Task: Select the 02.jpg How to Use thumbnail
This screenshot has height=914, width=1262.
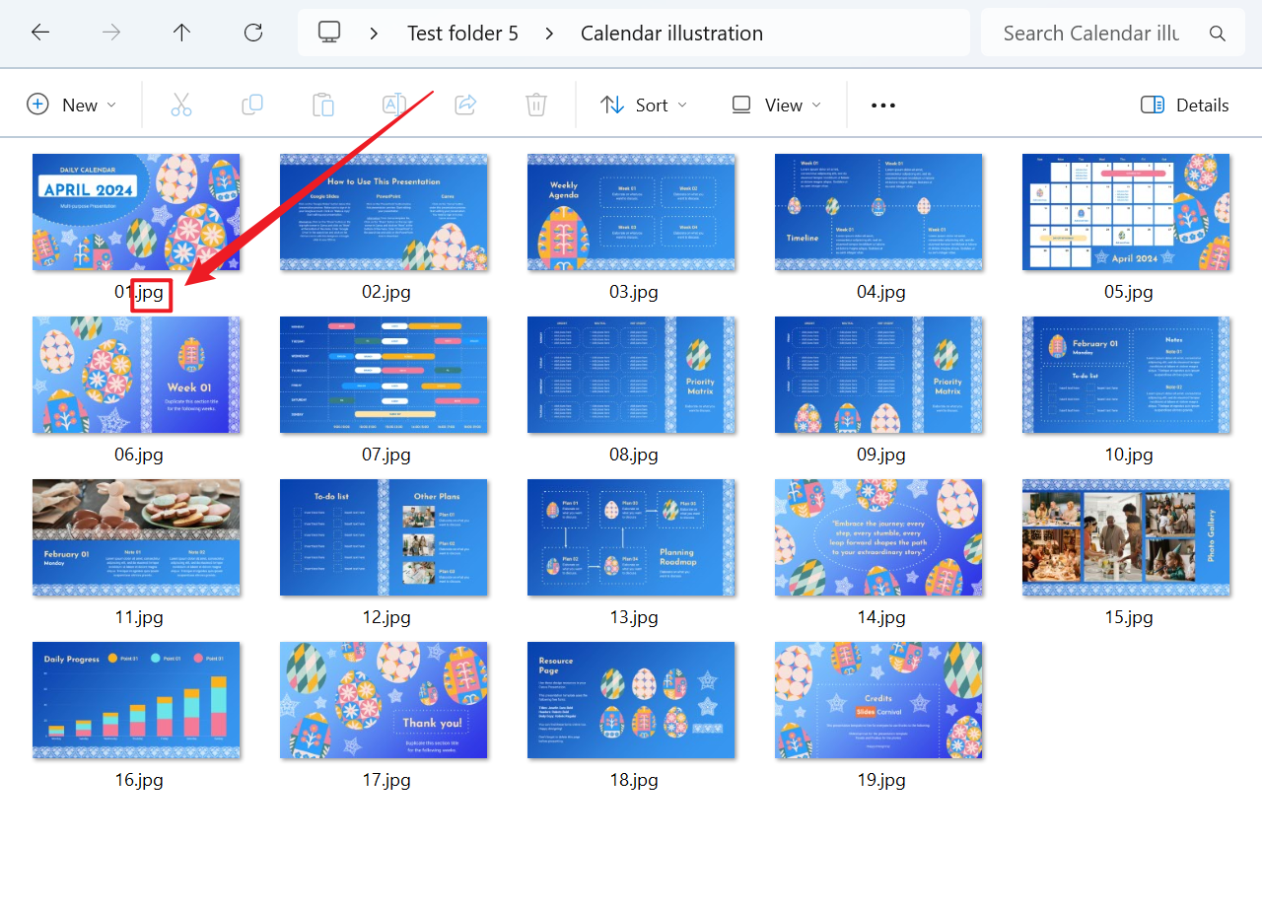Action: [x=384, y=212]
